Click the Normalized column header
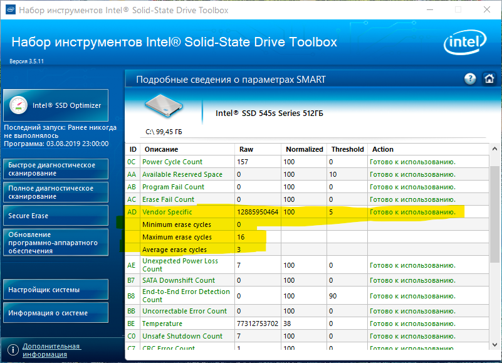502x363 pixels. pyautogui.click(x=304, y=149)
